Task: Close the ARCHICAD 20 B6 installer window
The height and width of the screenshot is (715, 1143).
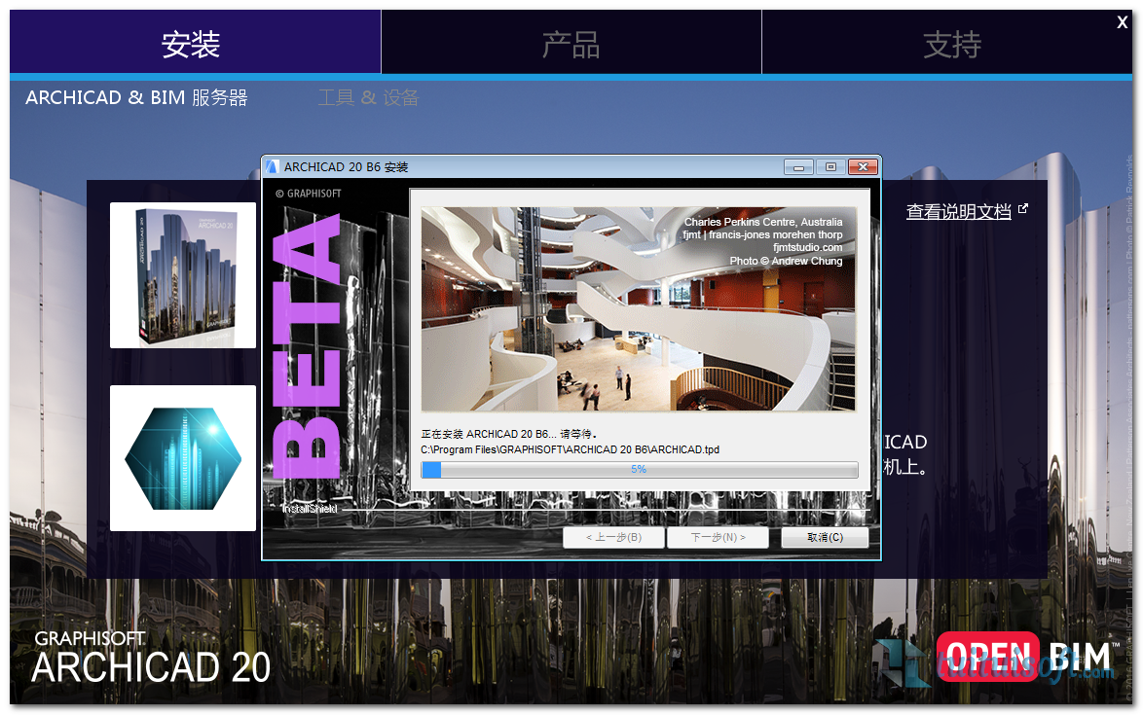Action: [x=863, y=166]
